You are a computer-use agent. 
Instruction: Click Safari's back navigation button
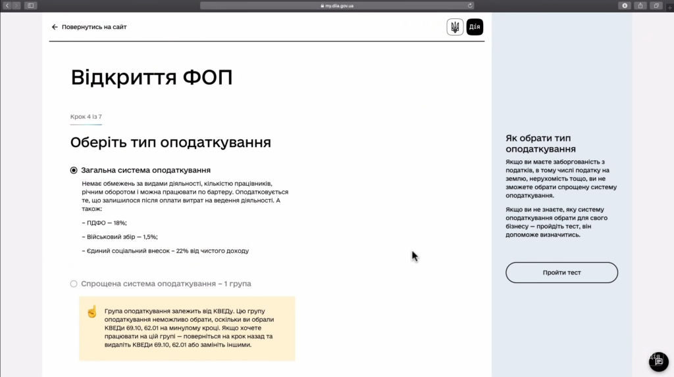click(x=7, y=5)
